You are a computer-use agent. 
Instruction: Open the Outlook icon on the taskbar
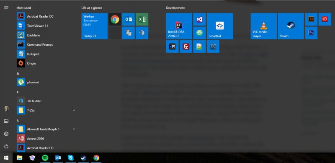58,158
